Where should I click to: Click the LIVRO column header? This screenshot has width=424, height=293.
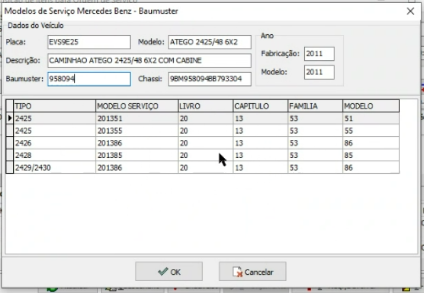205,106
